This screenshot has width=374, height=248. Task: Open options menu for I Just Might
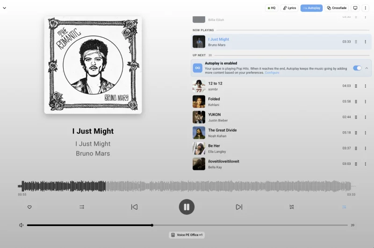(365, 42)
